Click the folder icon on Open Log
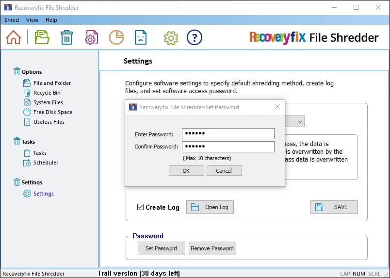390x278 pixels. click(195, 207)
